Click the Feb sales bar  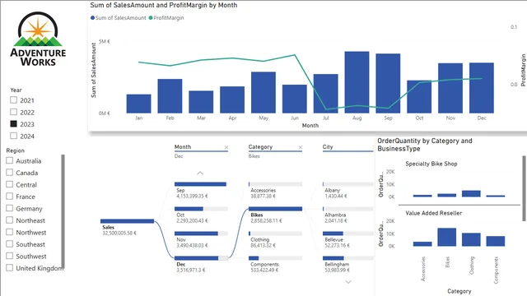(170, 96)
